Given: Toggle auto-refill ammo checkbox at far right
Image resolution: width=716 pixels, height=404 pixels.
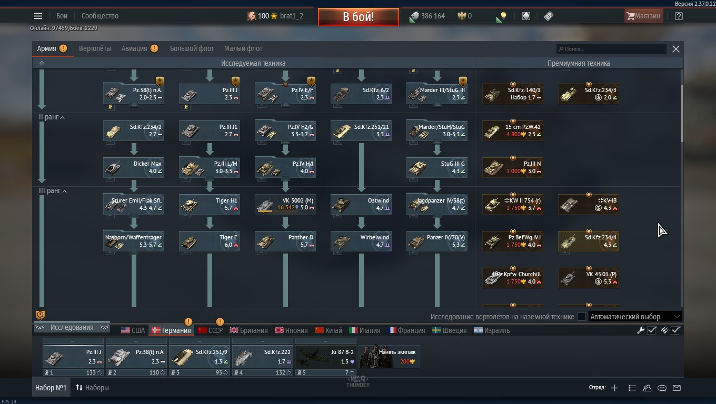Looking at the screenshot, I should coord(675,330).
